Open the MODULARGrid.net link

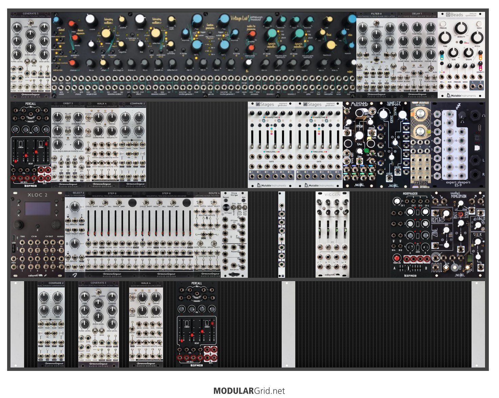coord(249,391)
